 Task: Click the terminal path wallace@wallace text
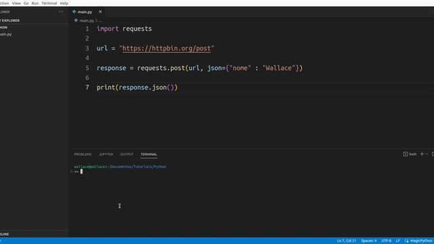(90, 167)
